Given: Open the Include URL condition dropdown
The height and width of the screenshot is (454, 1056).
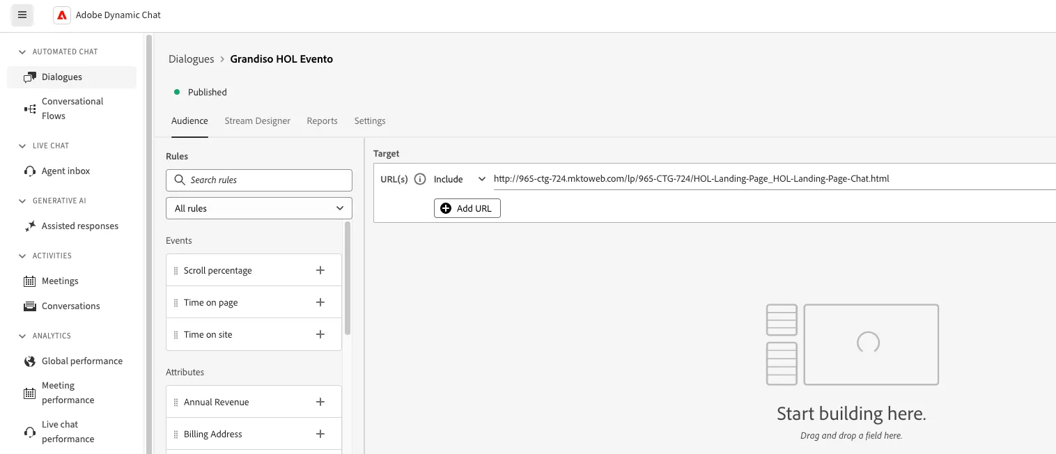Looking at the screenshot, I should click(459, 179).
